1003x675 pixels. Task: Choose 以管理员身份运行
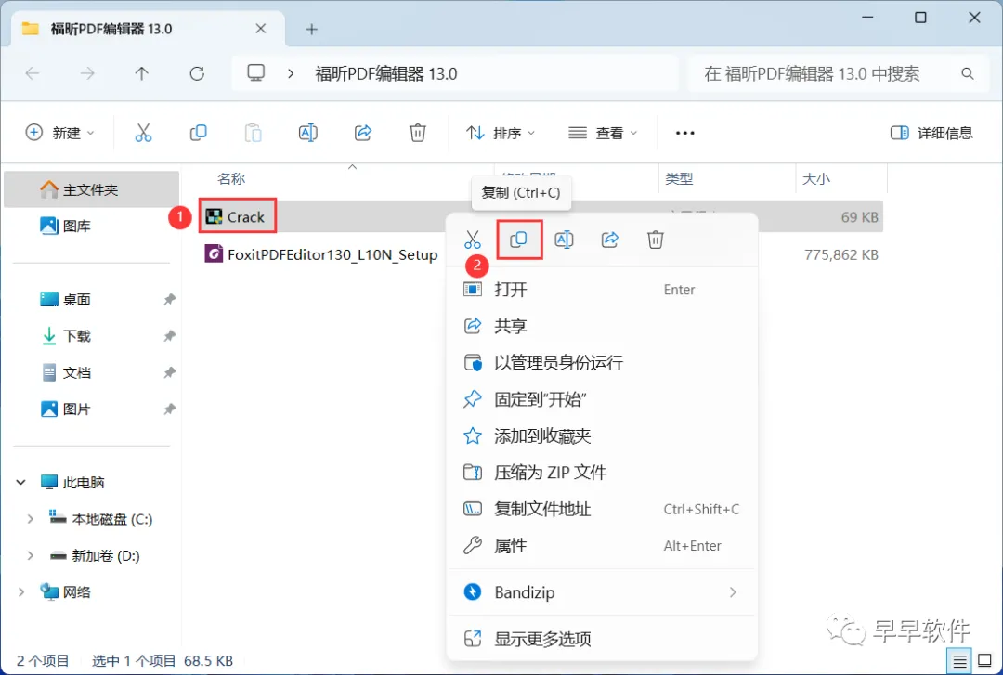pyautogui.click(x=602, y=362)
